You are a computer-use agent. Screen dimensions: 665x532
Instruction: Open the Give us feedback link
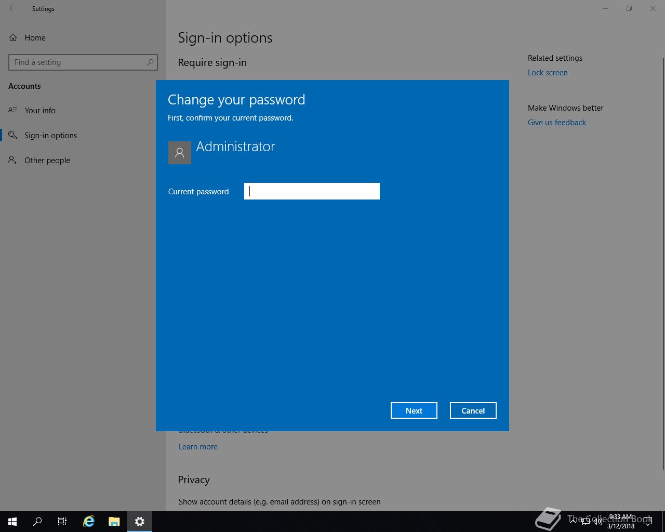click(557, 123)
